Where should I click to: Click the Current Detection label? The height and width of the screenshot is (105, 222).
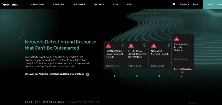(x=183, y=69)
